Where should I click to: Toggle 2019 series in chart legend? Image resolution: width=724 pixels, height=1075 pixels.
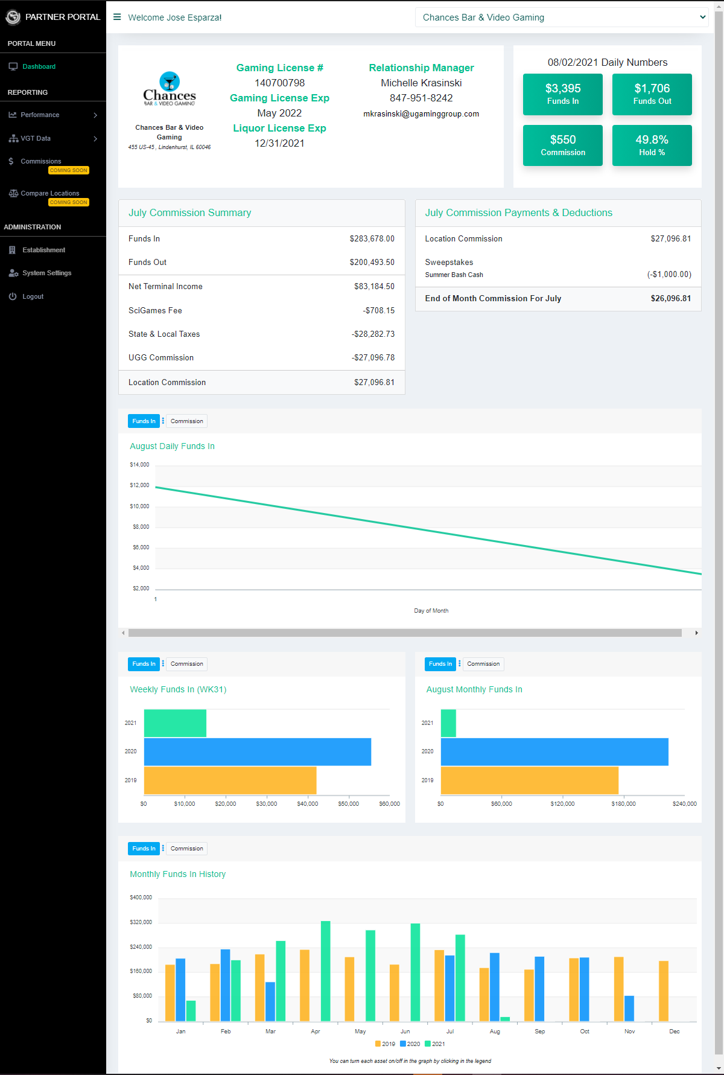coord(385,1044)
